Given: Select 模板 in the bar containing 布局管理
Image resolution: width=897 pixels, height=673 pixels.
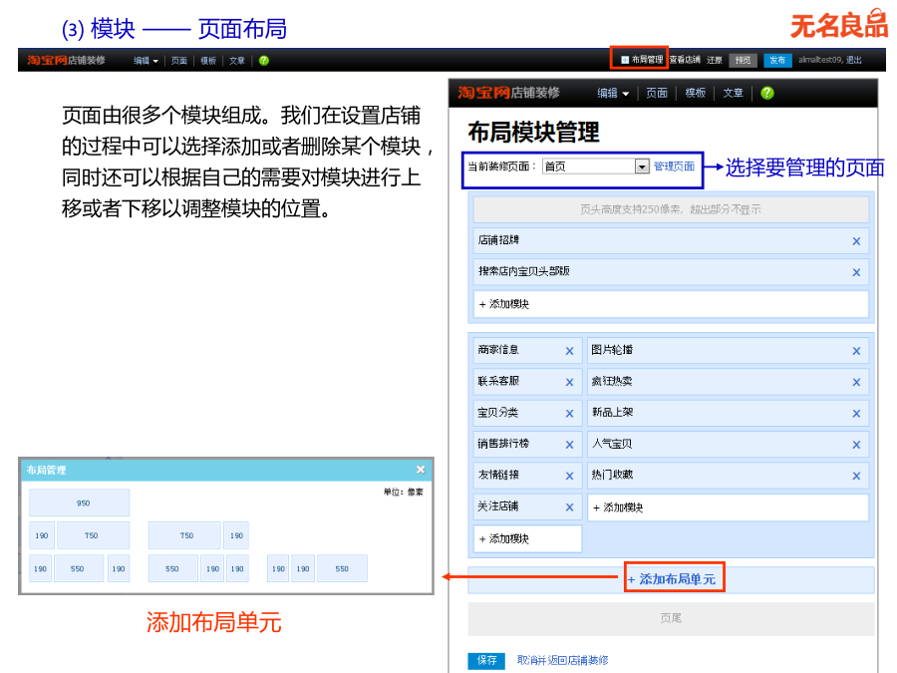Looking at the screenshot, I should click(x=208, y=61).
